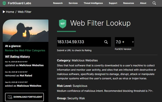Click the 'FortiOS Version' label
The height and width of the screenshot is (102, 162).
click(x=123, y=49)
